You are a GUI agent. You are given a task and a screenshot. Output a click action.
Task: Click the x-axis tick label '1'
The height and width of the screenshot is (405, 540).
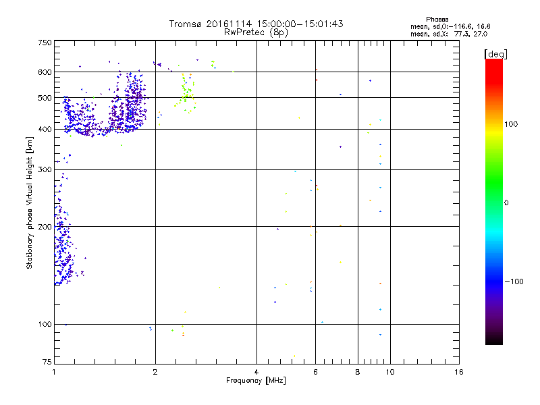pyautogui.click(x=54, y=372)
